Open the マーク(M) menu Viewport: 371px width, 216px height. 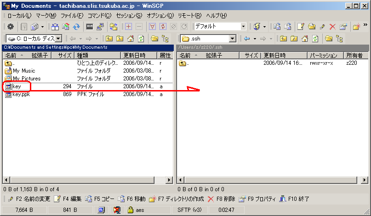[x=46, y=16]
